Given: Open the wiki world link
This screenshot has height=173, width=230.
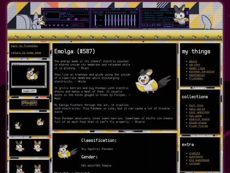Looking at the screenshot, I should (197, 109).
